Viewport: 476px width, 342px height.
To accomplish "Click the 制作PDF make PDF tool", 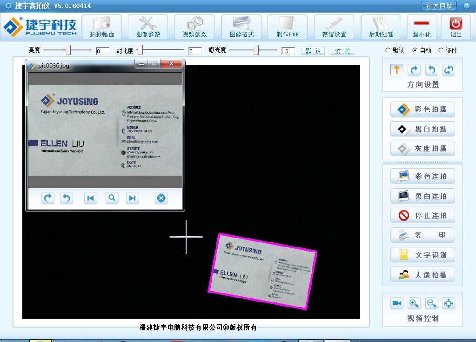I will pos(288,27).
